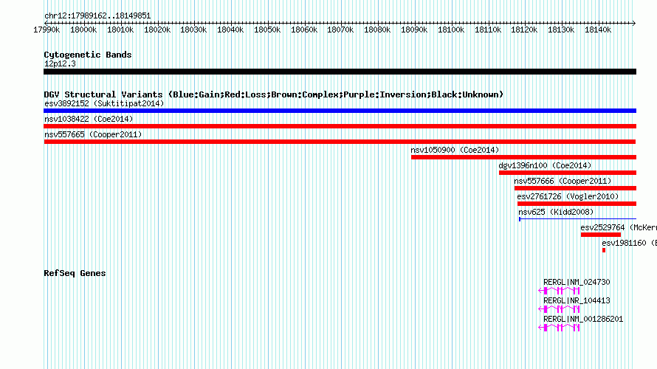Screen dimensions: 657x369
Task: Open the Cytogenetic Bands track header
Action: [88, 55]
